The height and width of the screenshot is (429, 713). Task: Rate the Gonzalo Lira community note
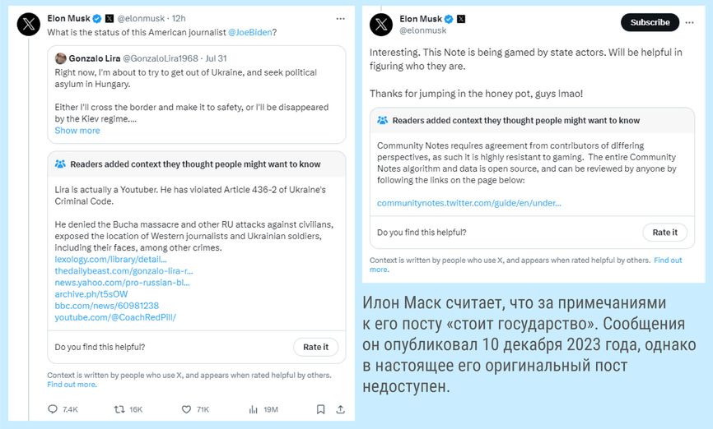click(315, 347)
